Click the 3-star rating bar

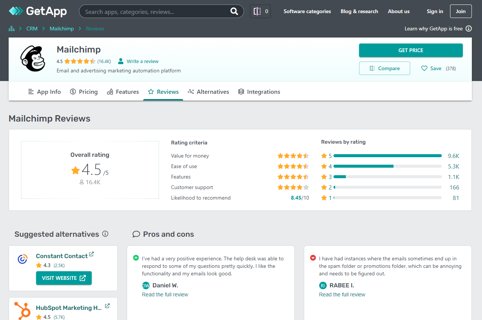click(388, 177)
